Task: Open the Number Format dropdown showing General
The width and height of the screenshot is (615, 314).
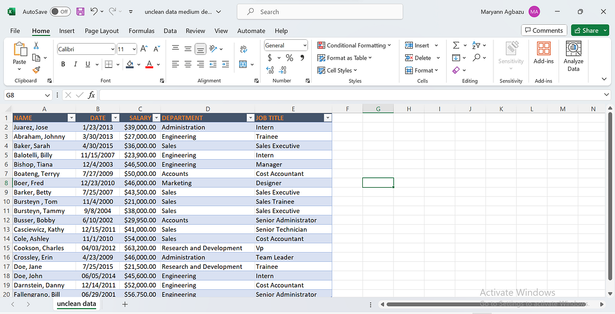Action: point(285,45)
